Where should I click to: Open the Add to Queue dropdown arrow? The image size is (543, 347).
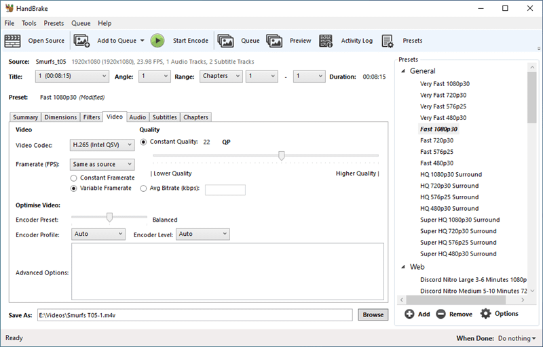point(142,41)
